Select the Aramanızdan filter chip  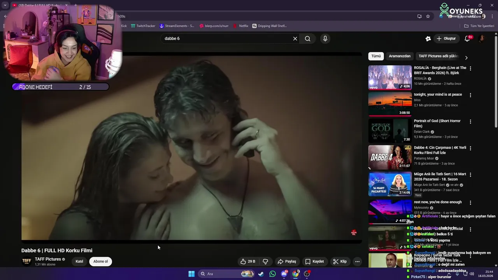400,56
